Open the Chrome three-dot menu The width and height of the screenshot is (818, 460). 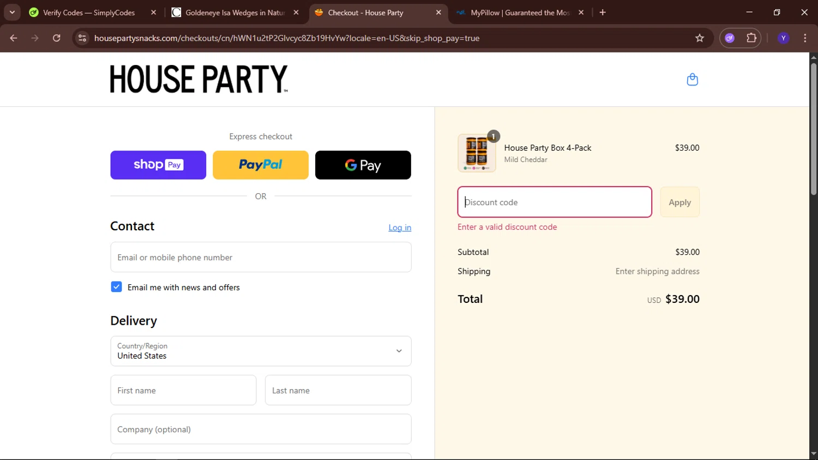click(805, 38)
